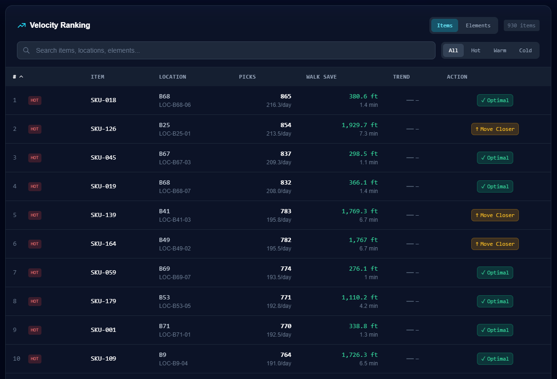Click the HOT badge for SKU-045
The width and height of the screenshot is (557, 379).
(x=35, y=158)
